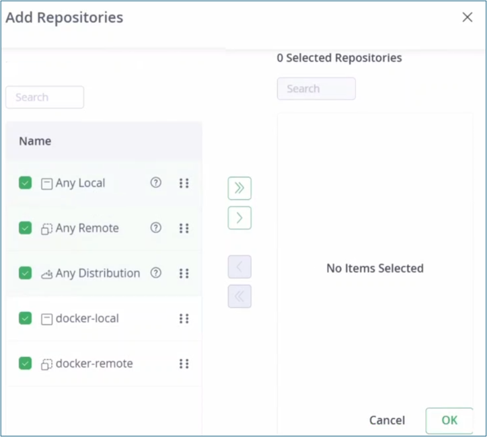Click drag handle for docker-local row
This screenshot has width=487, height=437.
(x=184, y=318)
